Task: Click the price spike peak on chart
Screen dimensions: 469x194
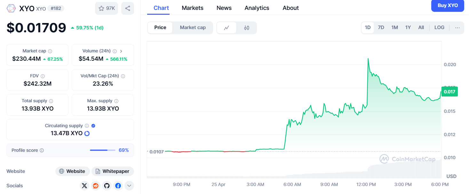Action: [368, 59]
